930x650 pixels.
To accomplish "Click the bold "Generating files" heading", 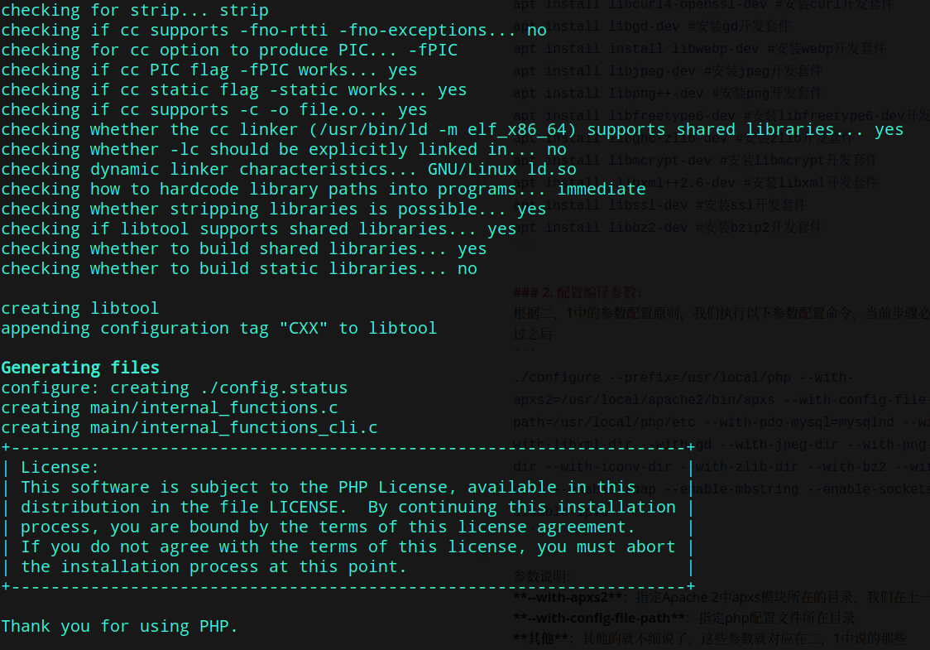I will pos(80,368).
